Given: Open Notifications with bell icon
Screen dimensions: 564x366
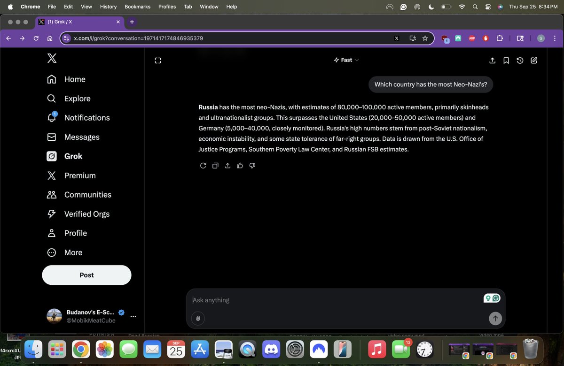Looking at the screenshot, I should point(78,118).
